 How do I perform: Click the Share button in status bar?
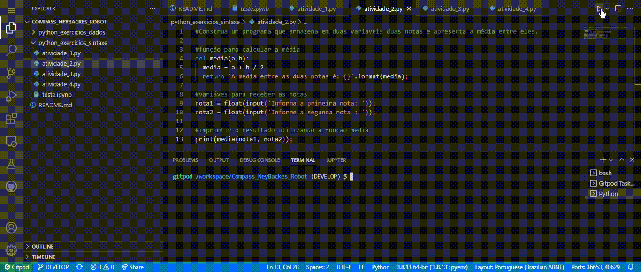(133, 267)
